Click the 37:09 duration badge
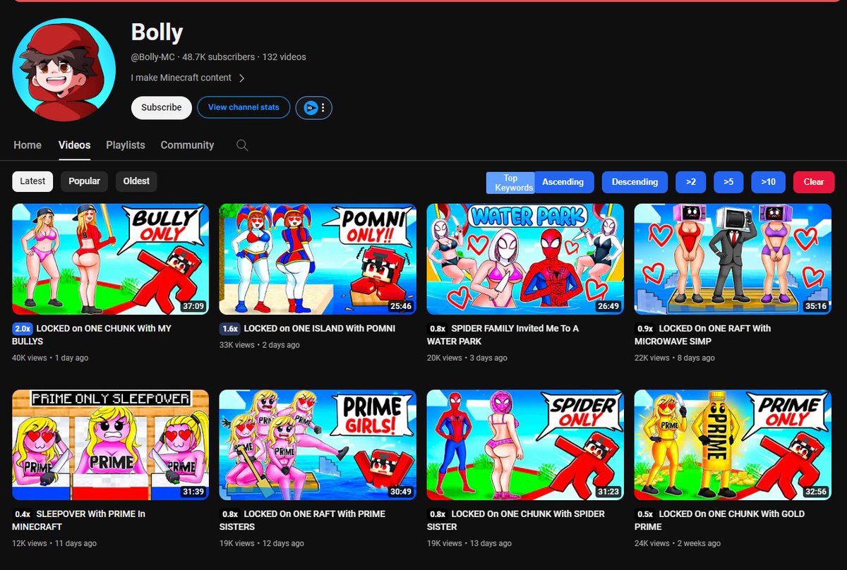This screenshot has height=570, width=847. [x=193, y=306]
